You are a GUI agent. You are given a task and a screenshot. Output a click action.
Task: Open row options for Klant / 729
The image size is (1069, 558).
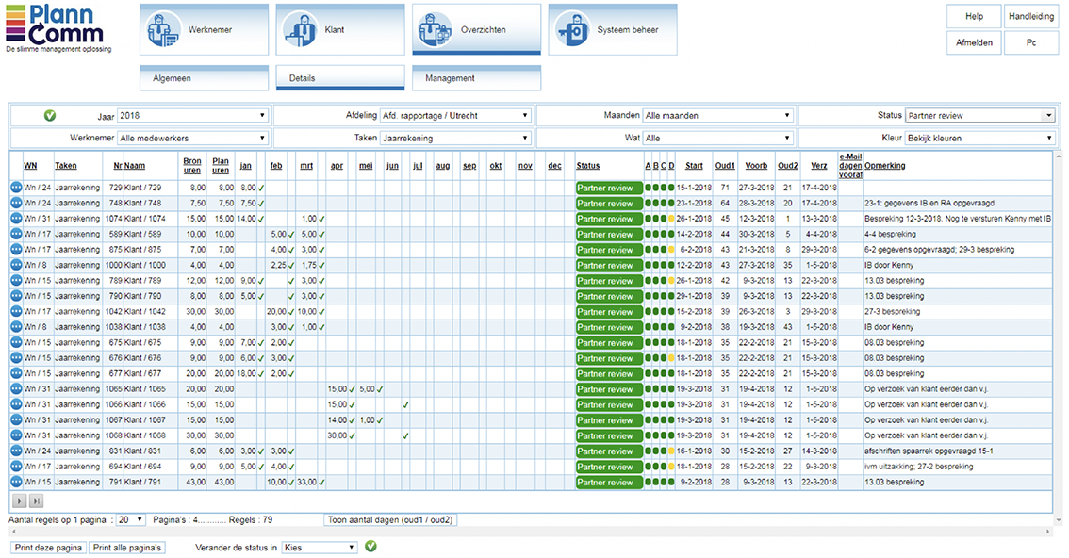[x=16, y=188]
